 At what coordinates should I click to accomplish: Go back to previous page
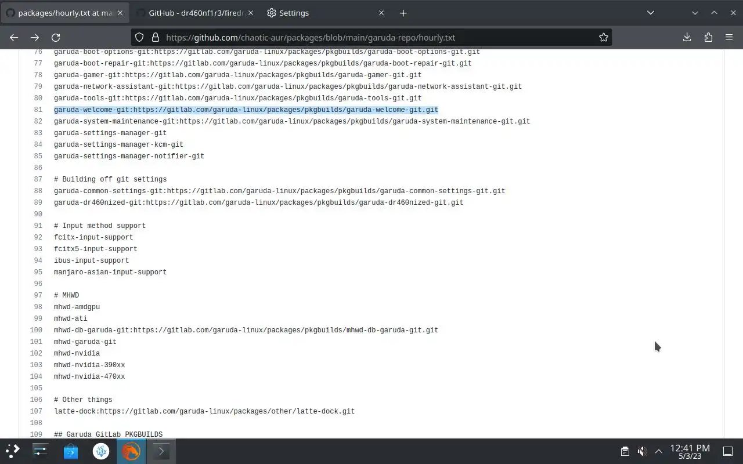point(14,37)
